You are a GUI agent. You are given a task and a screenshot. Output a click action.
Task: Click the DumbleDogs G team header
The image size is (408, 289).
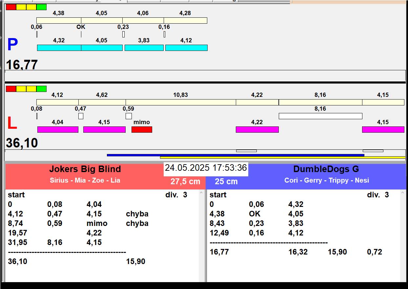pos(326,169)
